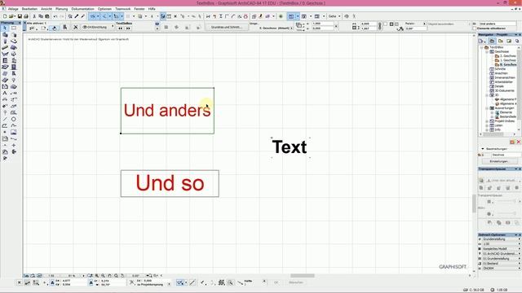The image size is (522, 293).
Task: Click the red delete X in navigator
Action: 519,142
